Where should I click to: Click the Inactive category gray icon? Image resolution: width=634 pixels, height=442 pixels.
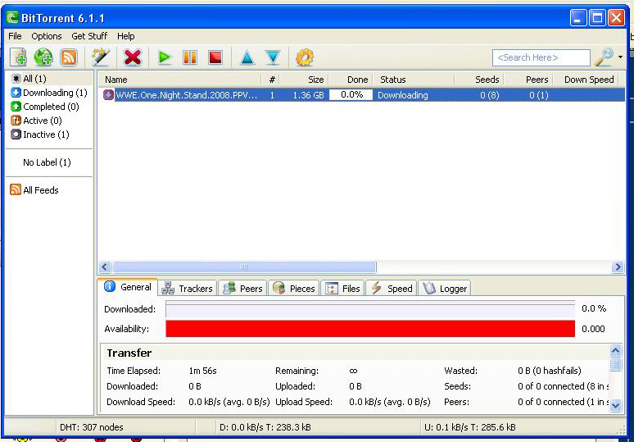16,134
